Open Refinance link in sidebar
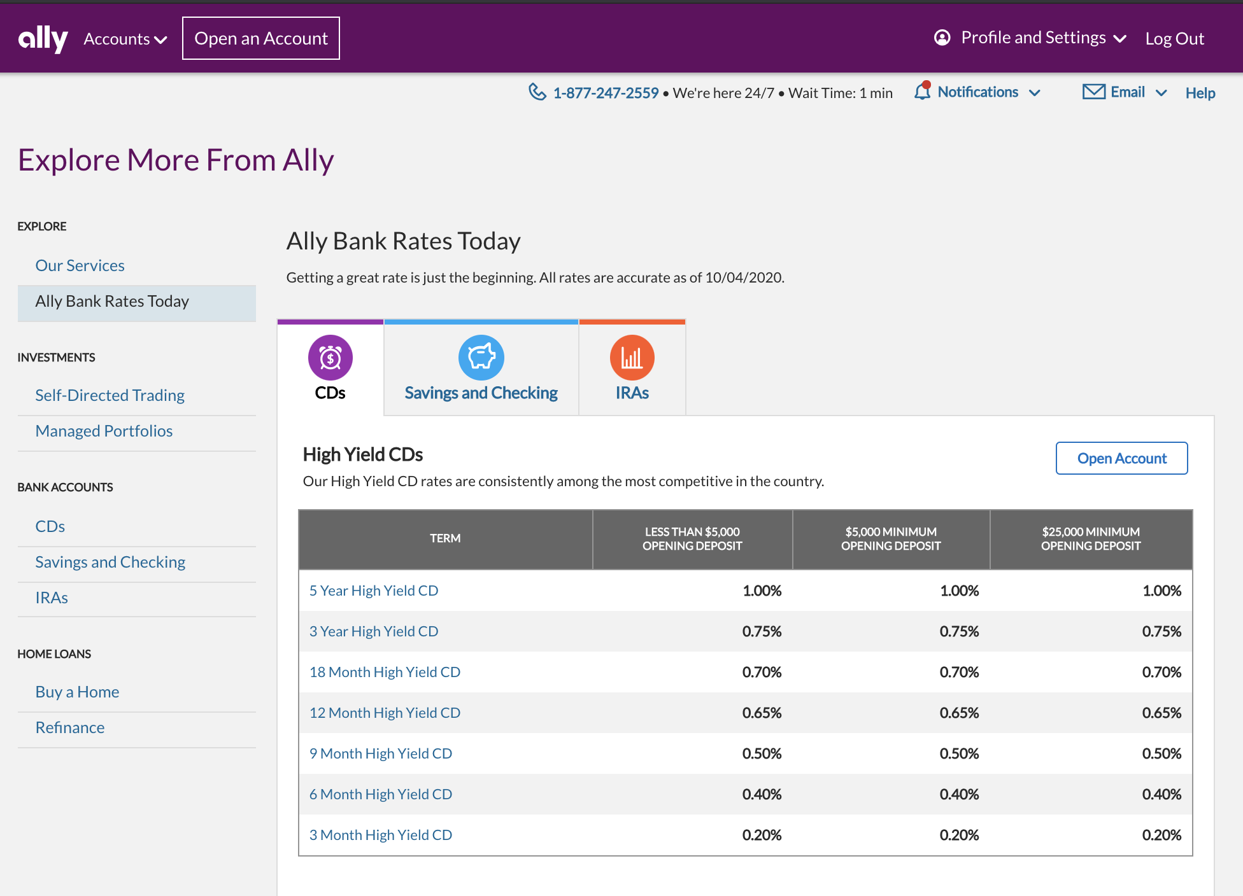The height and width of the screenshot is (896, 1243). [70, 727]
